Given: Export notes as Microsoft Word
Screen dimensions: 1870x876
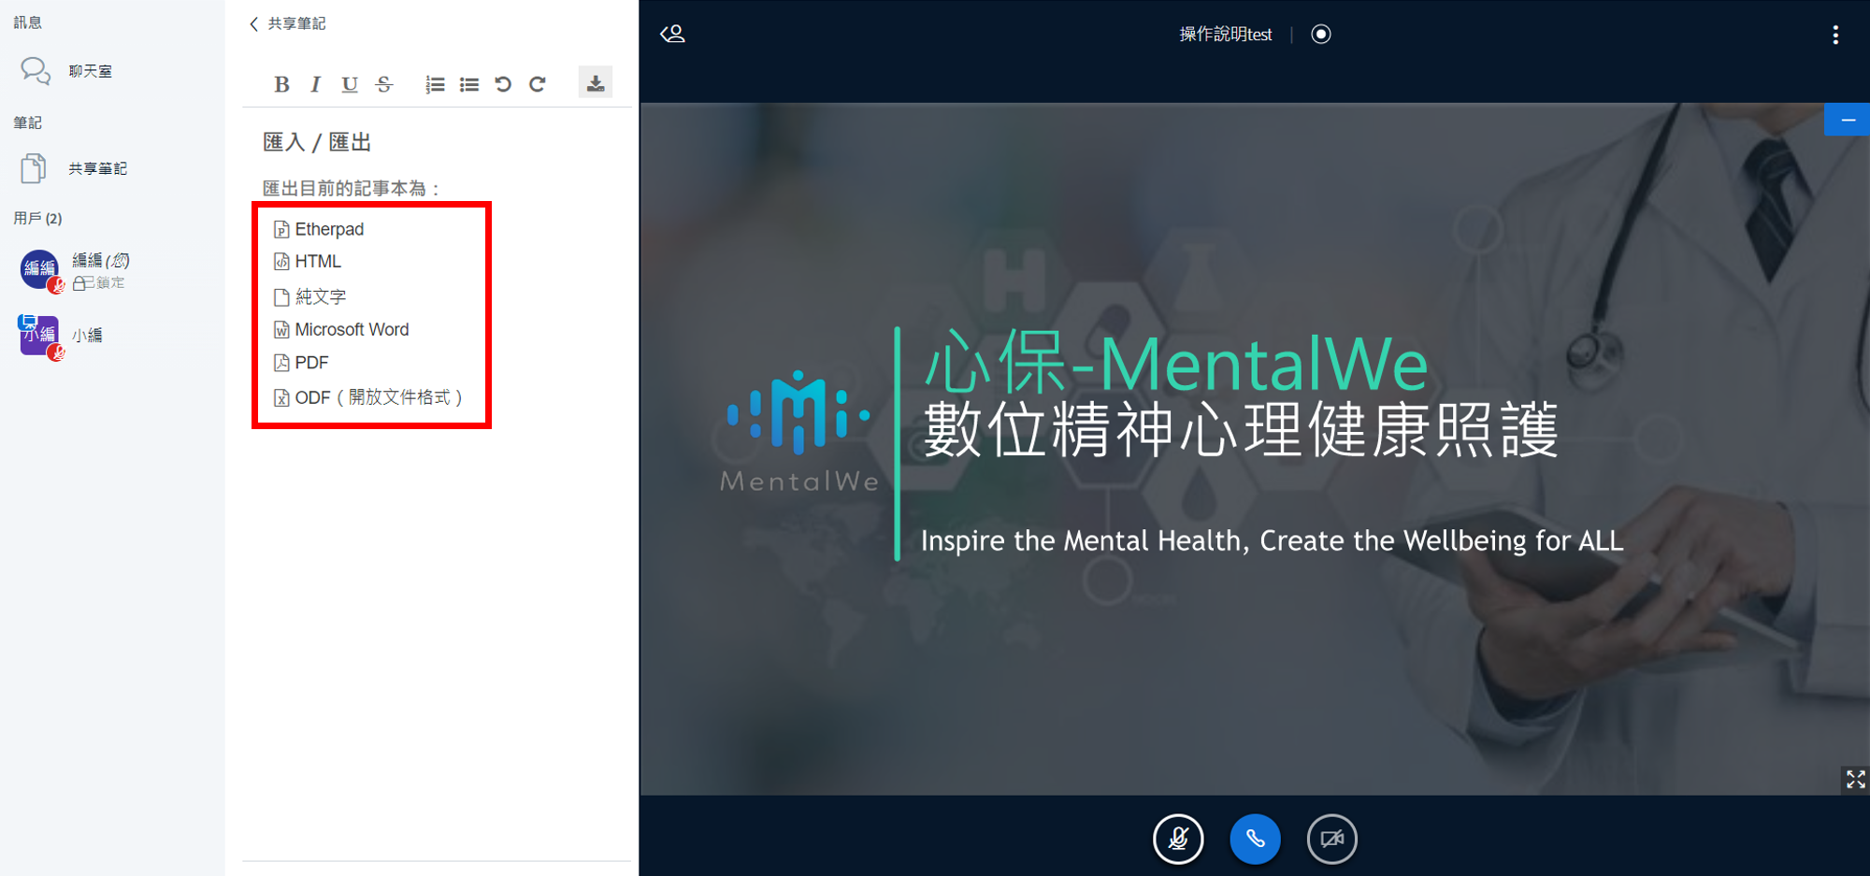Looking at the screenshot, I should [341, 329].
